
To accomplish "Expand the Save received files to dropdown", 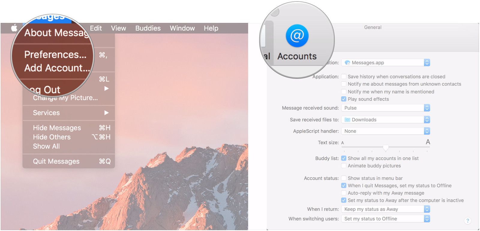I will (385, 120).
